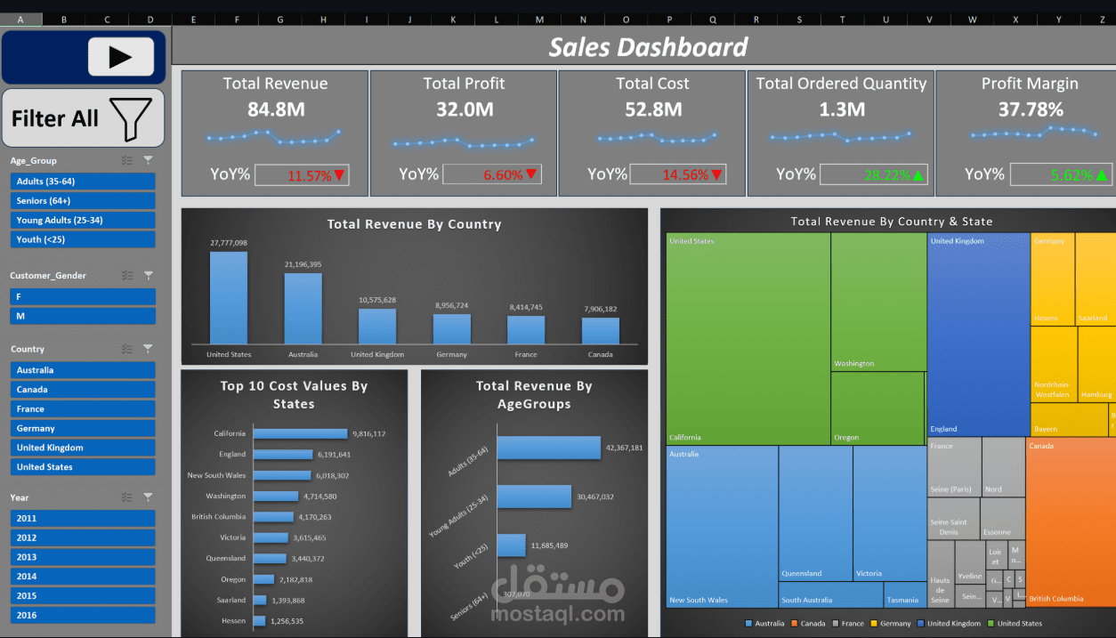The height and width of the screenshot is (638, 1116).
Task: Click the United States legend swatch
Action: [x=991, y=623]
